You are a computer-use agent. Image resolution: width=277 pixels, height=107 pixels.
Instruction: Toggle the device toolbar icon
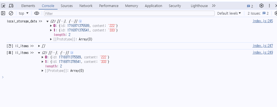11,6
